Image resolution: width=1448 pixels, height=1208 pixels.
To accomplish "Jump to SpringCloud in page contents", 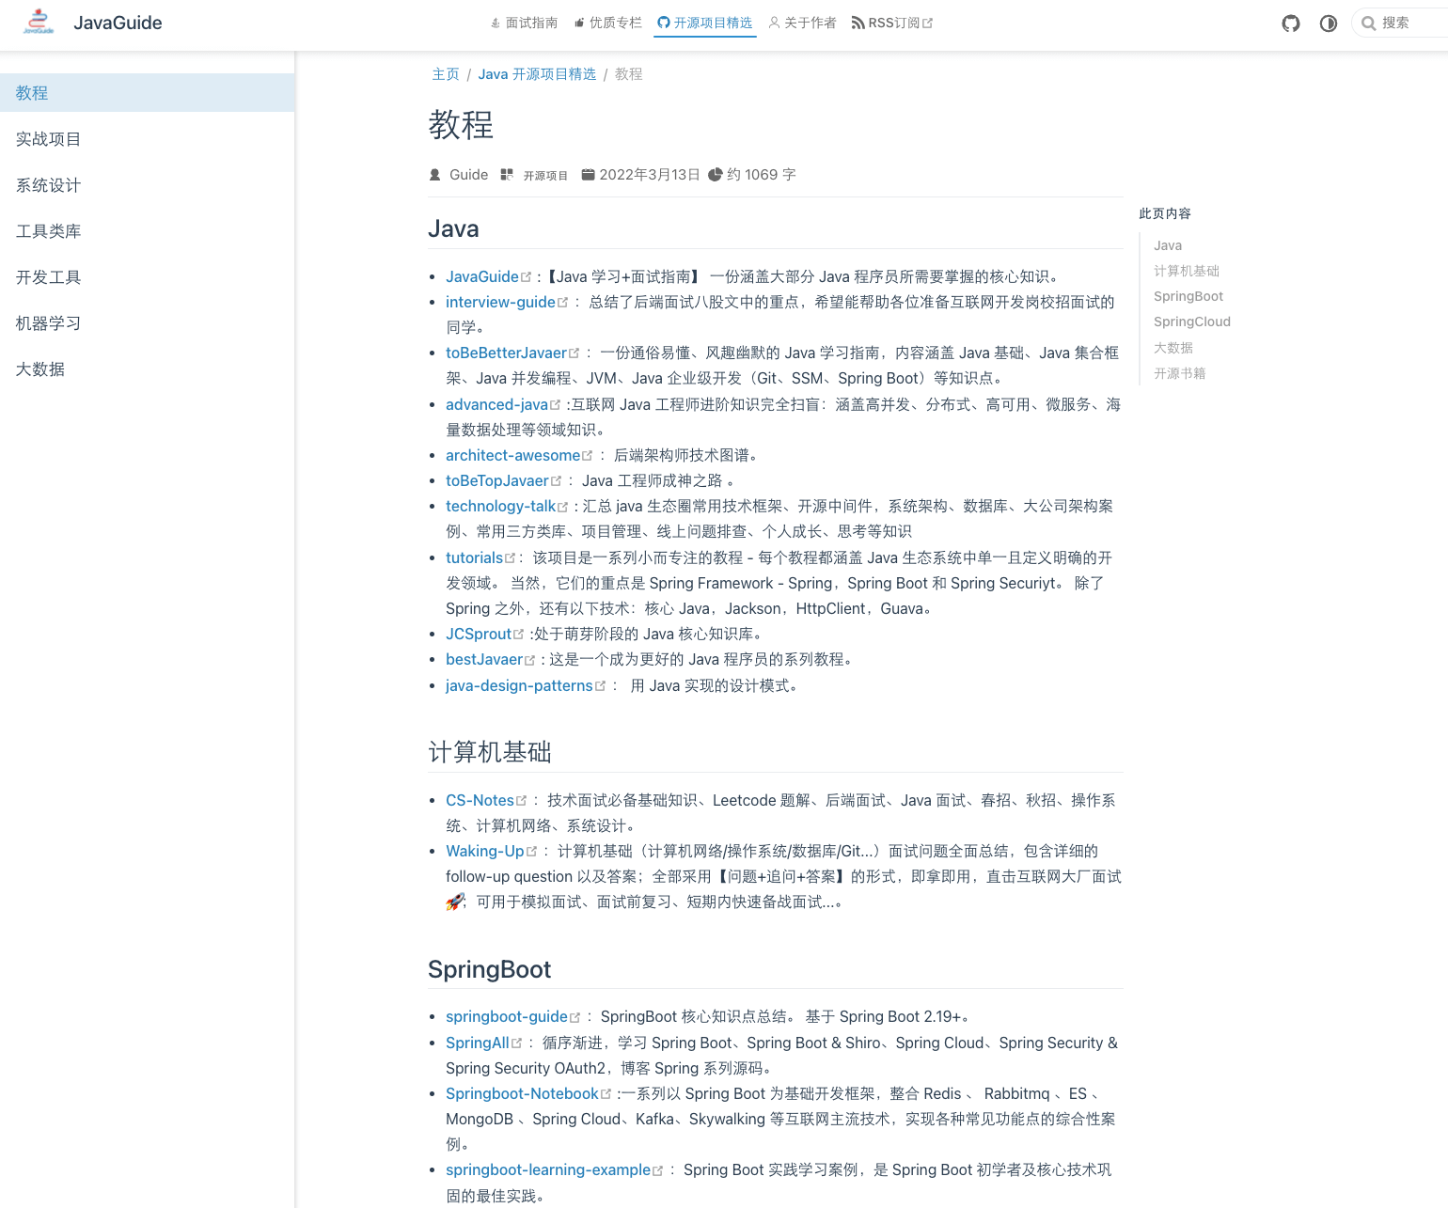I will [x=1192, y=322].
